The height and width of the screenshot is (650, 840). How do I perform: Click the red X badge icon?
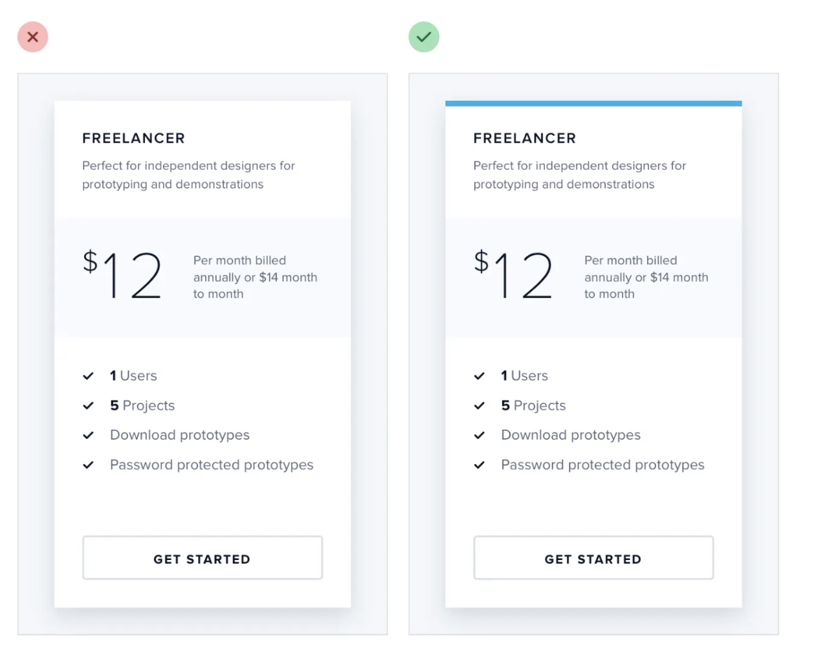[x=33, y=37]
